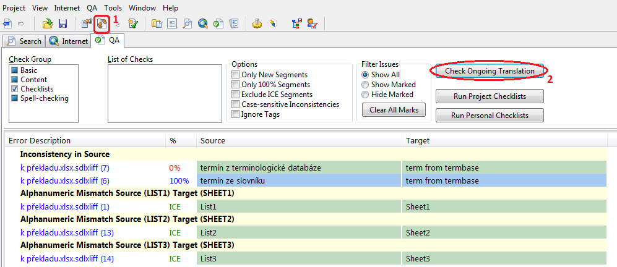The image size is (617, 267).
Task: Click Run Project Checklists button
Action: (x=490, y=96)
